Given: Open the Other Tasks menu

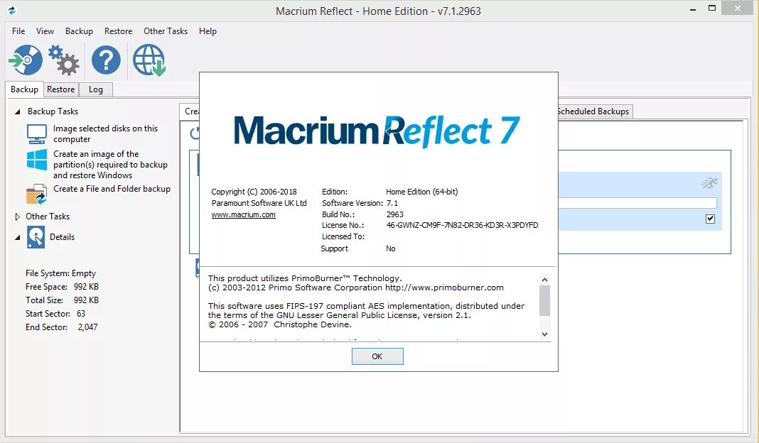Looking at the screenshot, I should [x=166, y=31].
